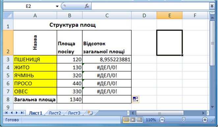The height and width of the screenshot is (127, 218).
Task: Click the title cell 'Структура площ'
Action: tap(72, 25)
